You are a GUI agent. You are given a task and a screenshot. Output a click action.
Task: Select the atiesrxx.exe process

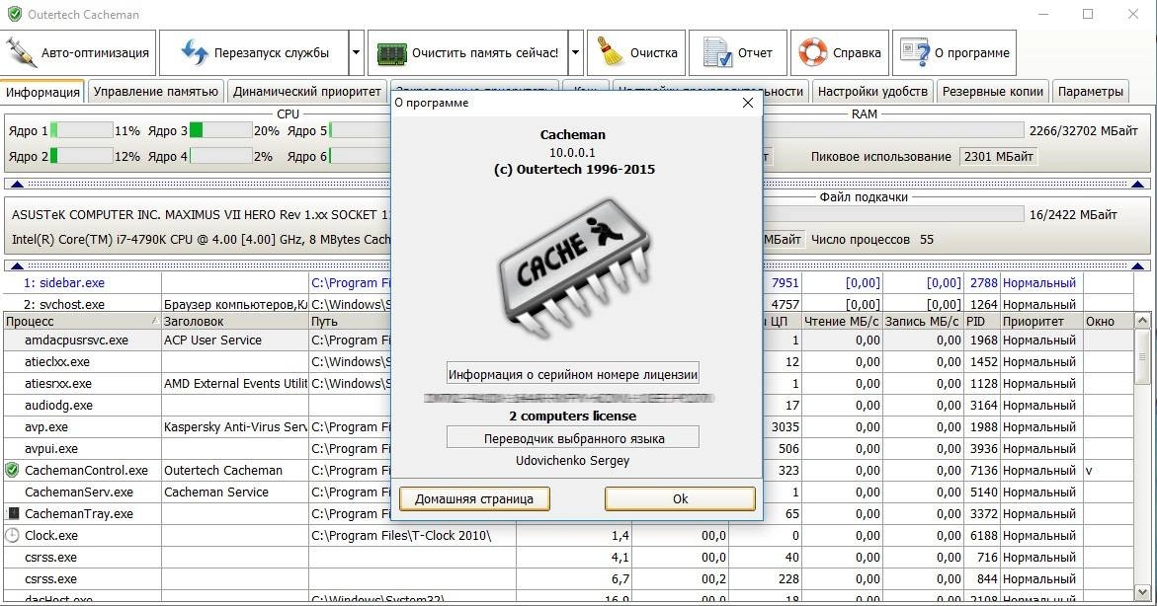59,383
